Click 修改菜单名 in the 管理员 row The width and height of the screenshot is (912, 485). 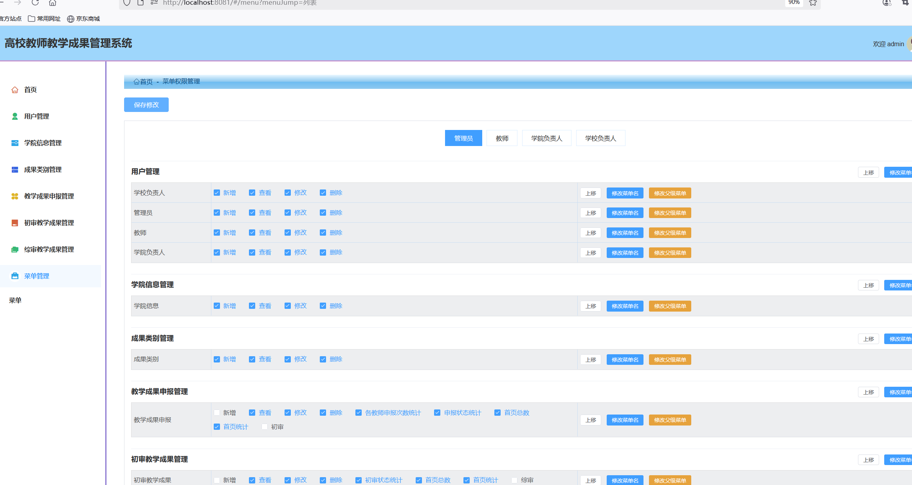coord(625,213)
